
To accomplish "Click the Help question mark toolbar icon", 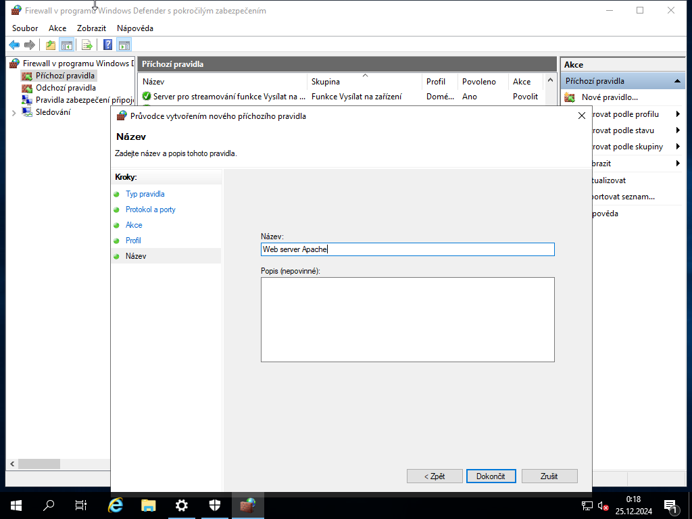I will point(107,45).
